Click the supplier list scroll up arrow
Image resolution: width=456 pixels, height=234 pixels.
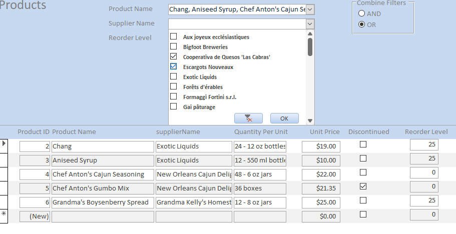tap(310, 33)
